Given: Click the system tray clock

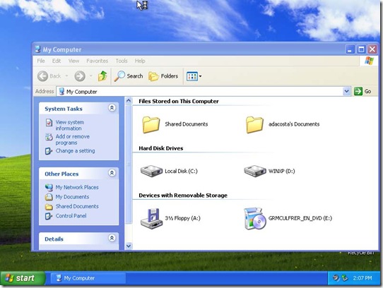Looking at the screenshot, I should (363, 278).
